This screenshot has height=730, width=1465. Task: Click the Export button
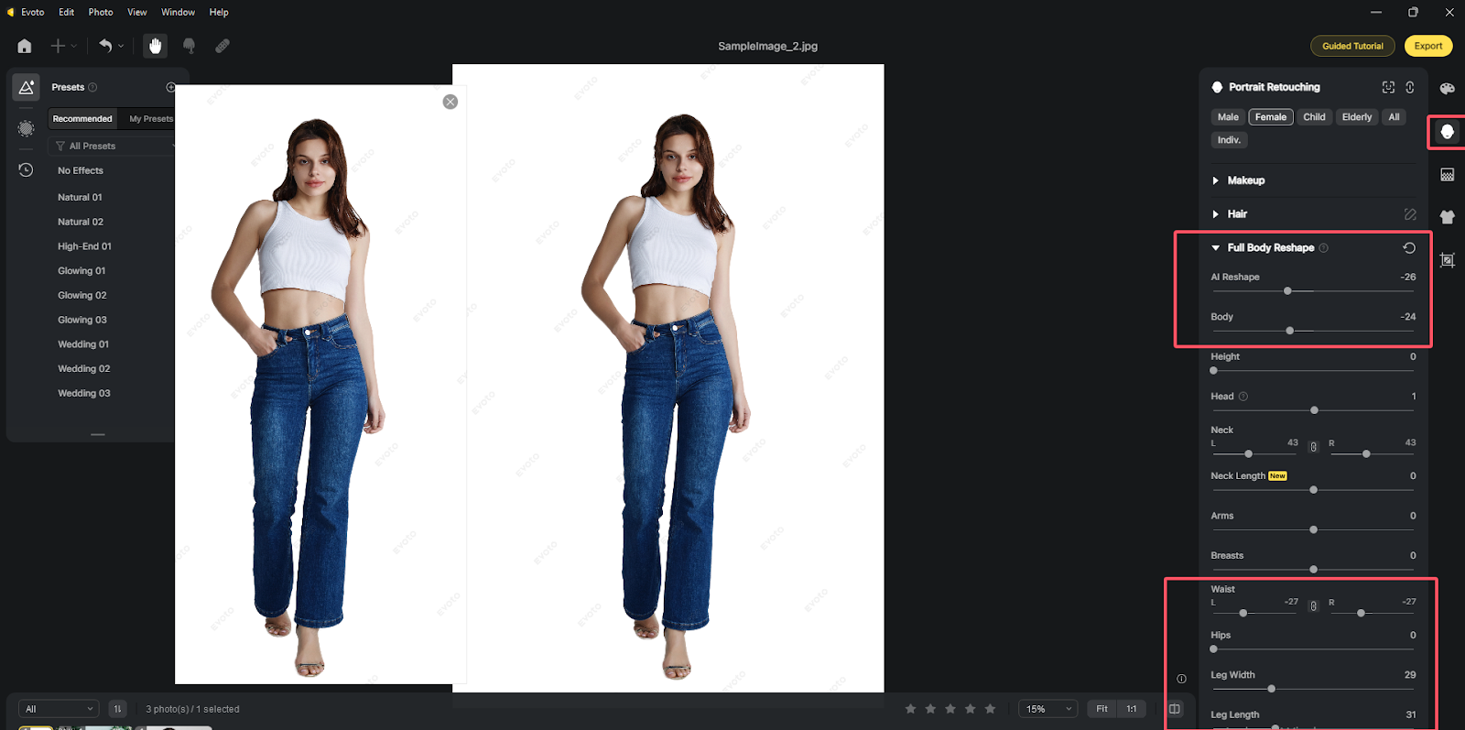click(1427, 46)
